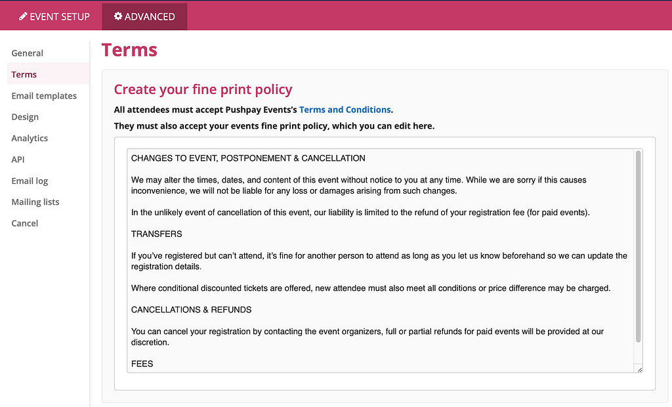This screenshot has height=407, width=672.
Task: Click the CANCELLATIONS & REFUNDS heading text
Action: coord(191,309)
